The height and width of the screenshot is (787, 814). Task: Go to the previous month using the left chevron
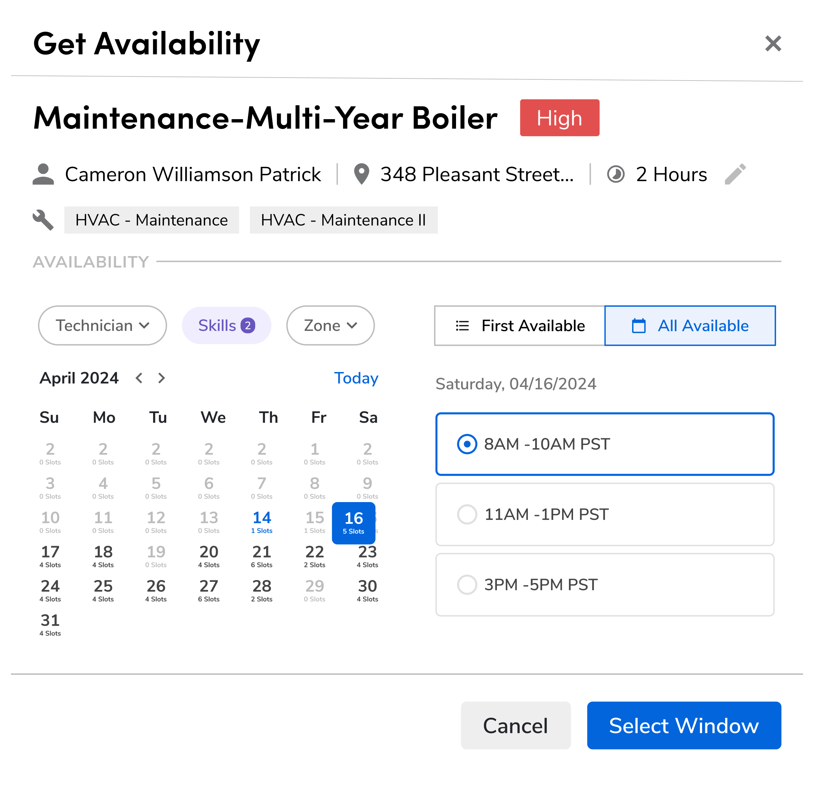click(140, 378)
